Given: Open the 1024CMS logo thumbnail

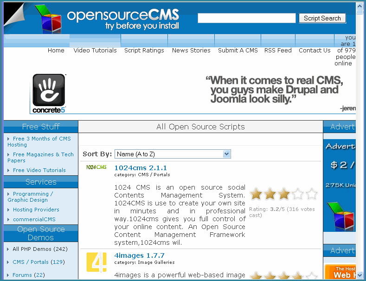Looking at the screenshot, I should (96, 167).
